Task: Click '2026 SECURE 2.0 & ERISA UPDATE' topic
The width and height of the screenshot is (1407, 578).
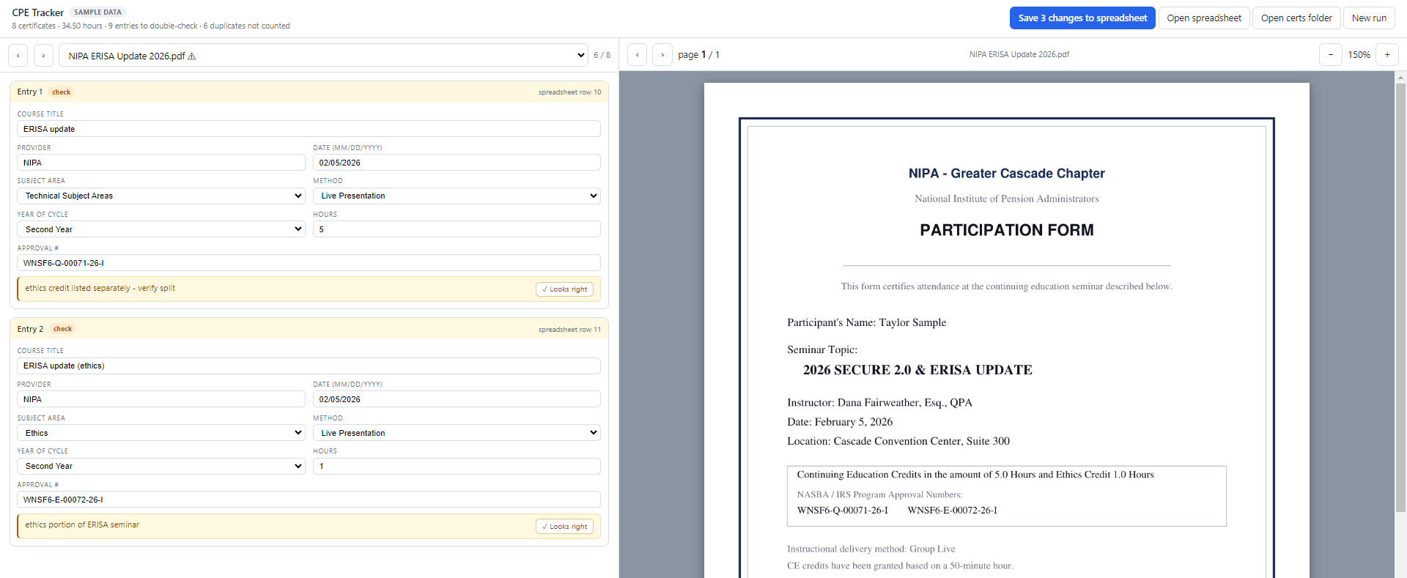Action: (x=917, y=370)
